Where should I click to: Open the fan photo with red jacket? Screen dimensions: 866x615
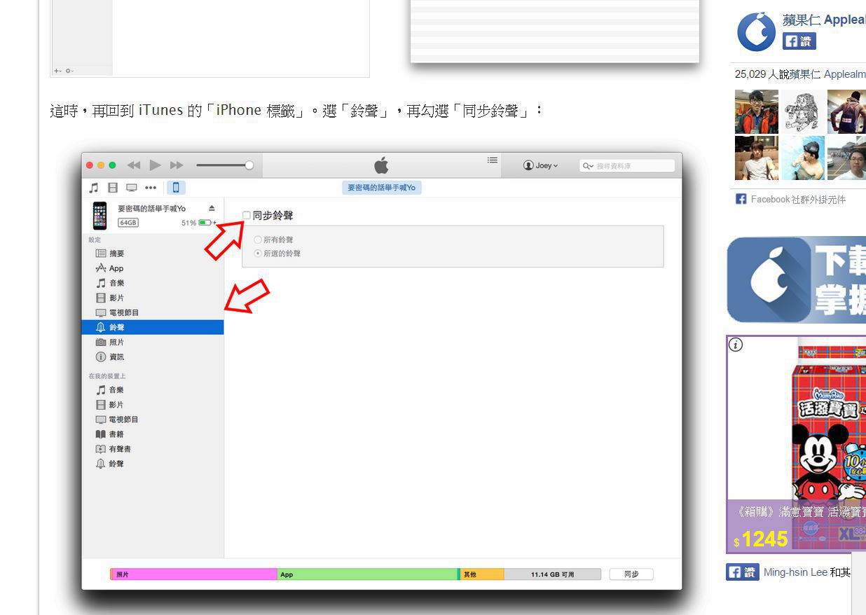[x=757, y=111]
